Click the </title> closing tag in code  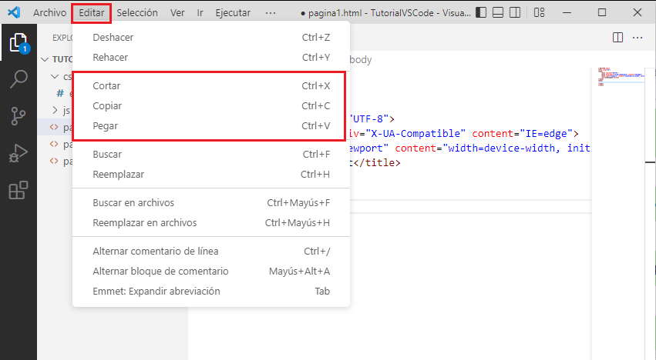point(377,162)
